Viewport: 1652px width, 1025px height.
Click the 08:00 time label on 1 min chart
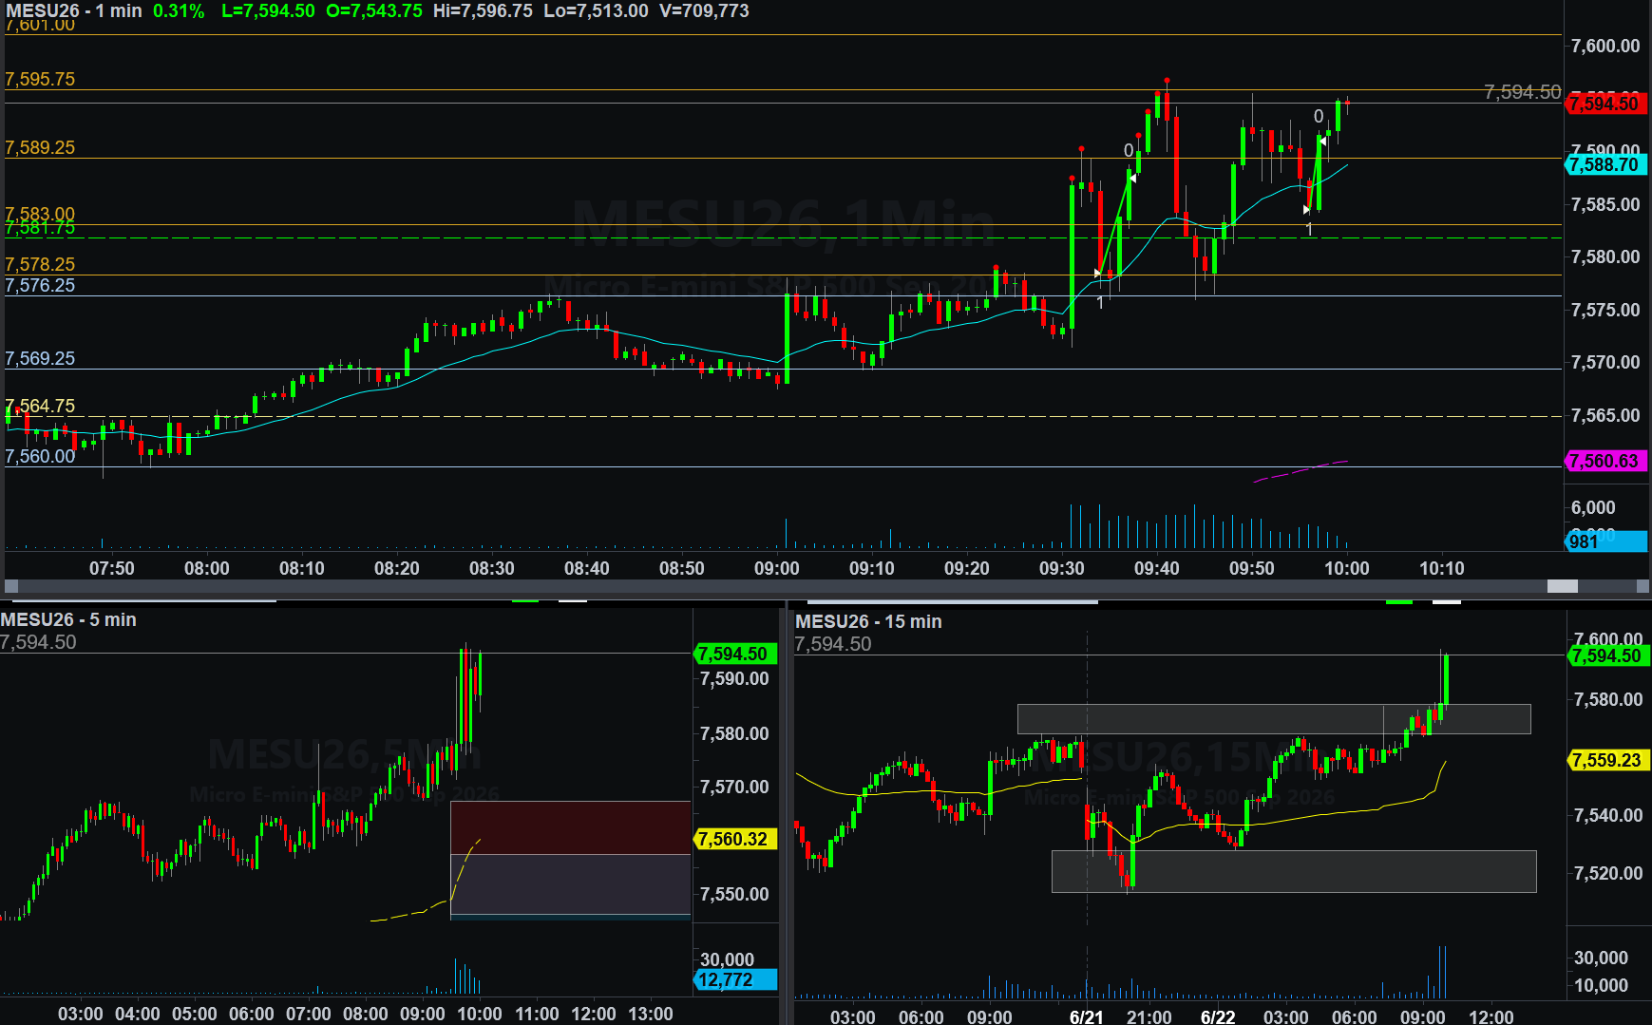206,568
